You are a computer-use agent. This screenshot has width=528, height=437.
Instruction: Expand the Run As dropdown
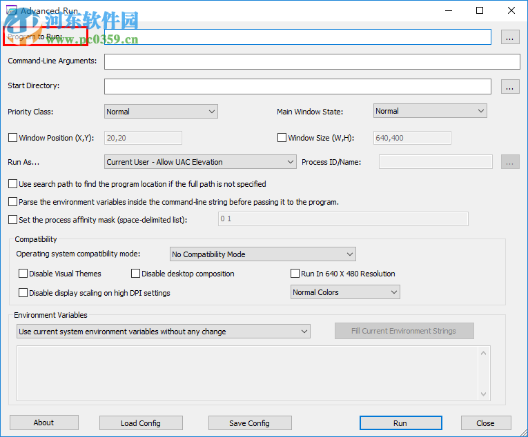point(200,162)
